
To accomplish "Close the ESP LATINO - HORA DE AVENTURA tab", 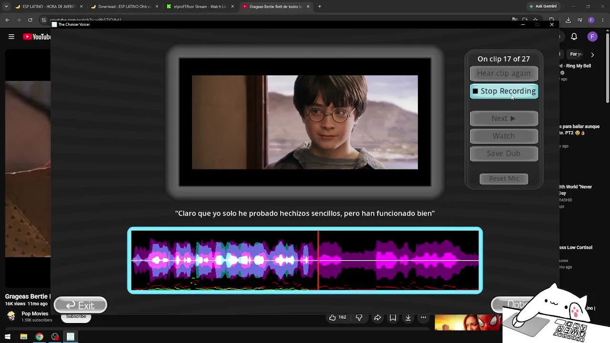I will click(81, 7).
